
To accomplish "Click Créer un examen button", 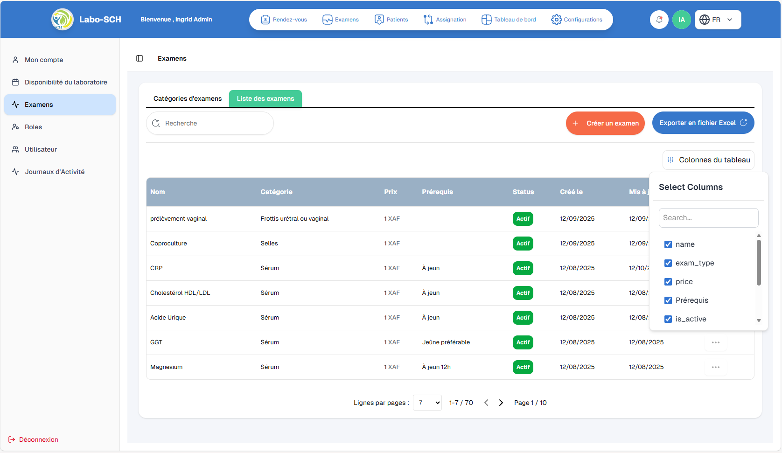I will point(605,123).
